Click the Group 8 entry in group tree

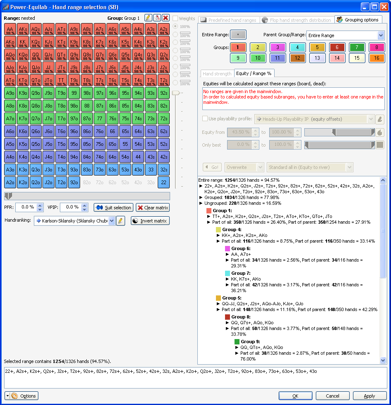[x=241, y=317]
